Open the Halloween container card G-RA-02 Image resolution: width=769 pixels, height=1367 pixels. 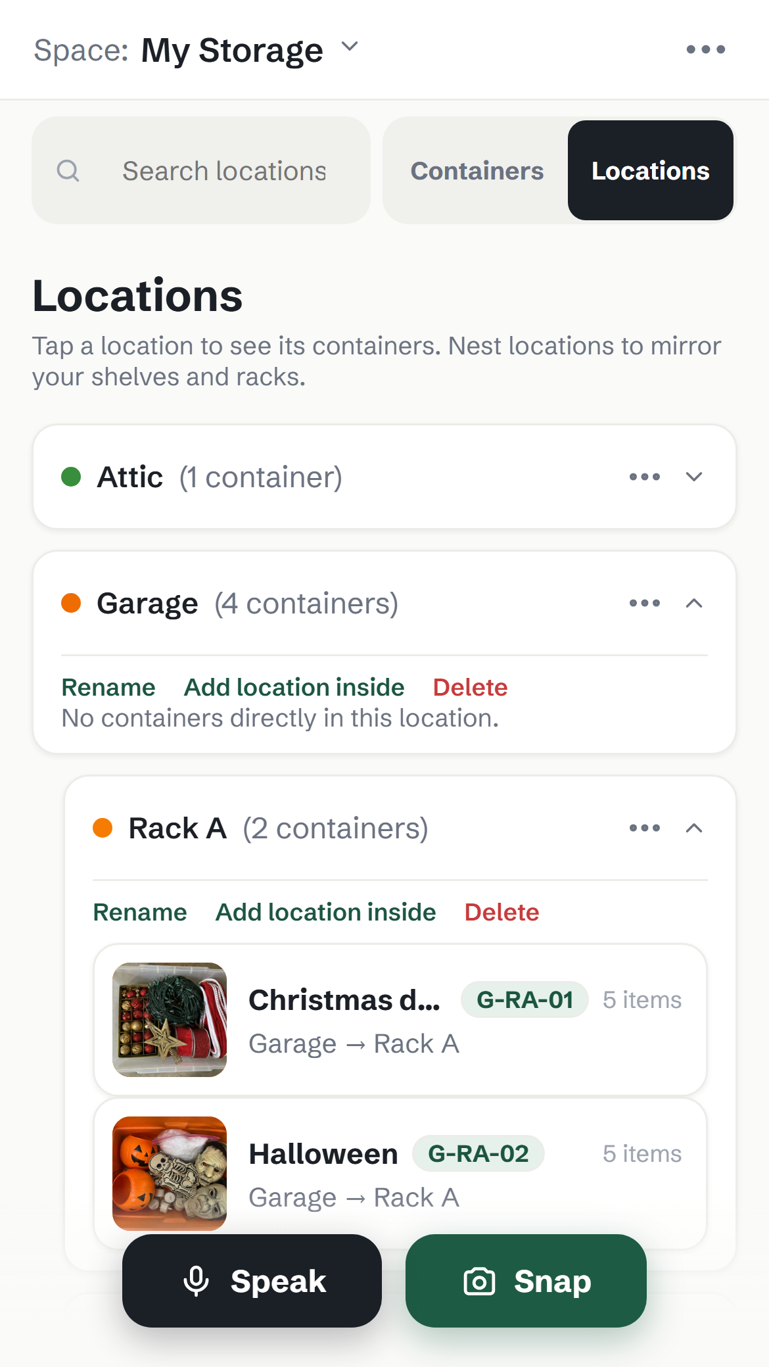[400, 1174]
